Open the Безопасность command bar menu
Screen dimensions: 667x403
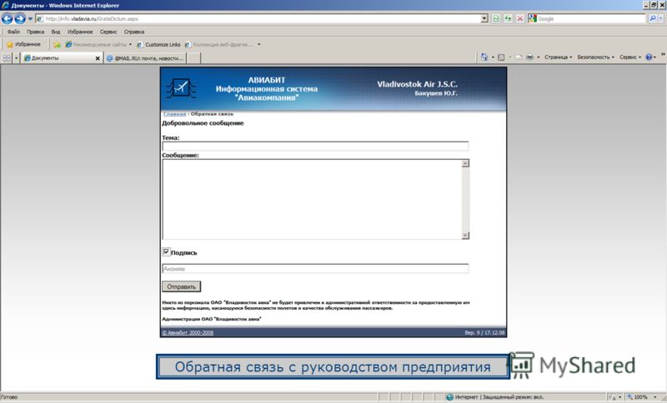(x=595, y=57)
